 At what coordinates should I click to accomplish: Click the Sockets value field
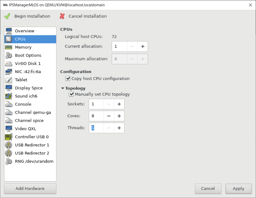(x=96, y=104)
